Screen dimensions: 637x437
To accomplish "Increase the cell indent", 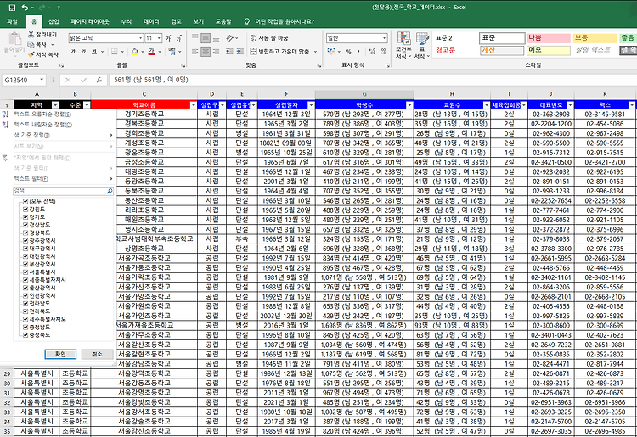I will (240, 52).
